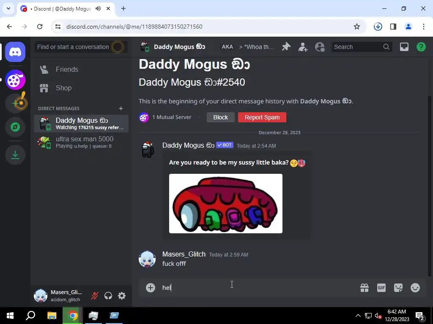
Task: Click the taskbar volume speaker icon
Action: [378, 316]
